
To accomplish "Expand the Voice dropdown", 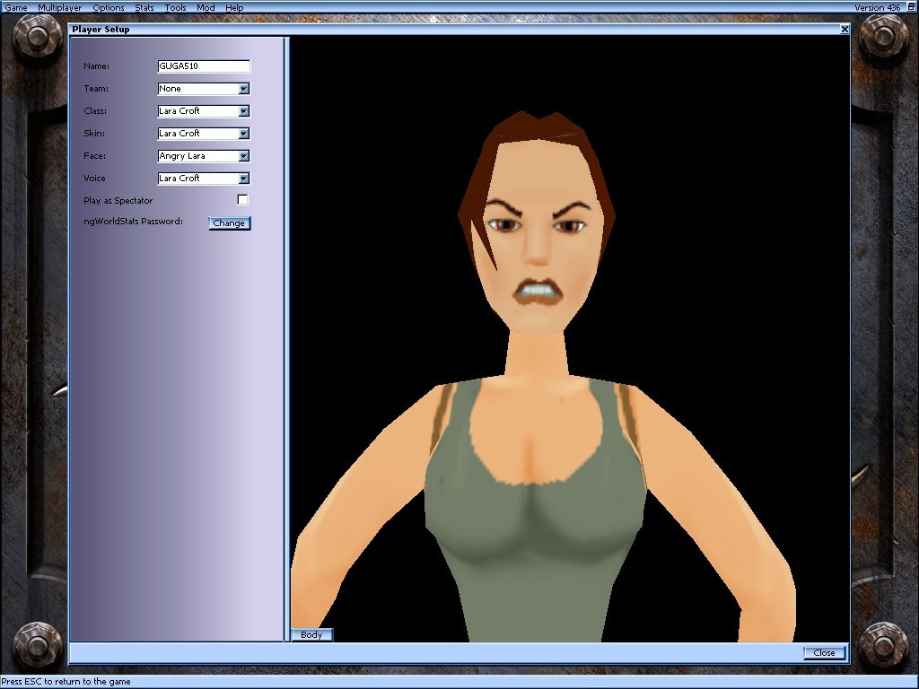I will (244, 178).
